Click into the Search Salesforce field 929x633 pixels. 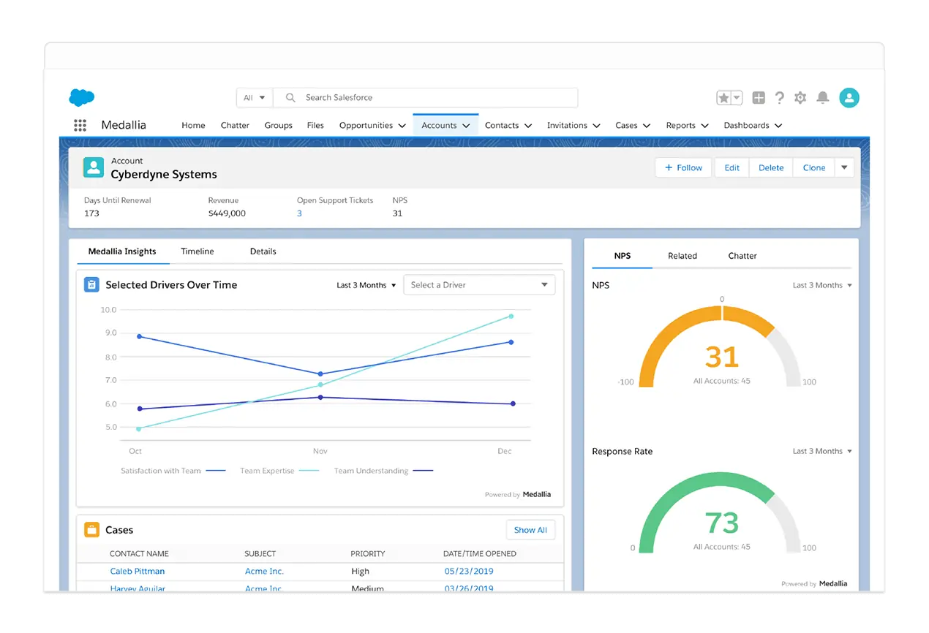point(426,97)
